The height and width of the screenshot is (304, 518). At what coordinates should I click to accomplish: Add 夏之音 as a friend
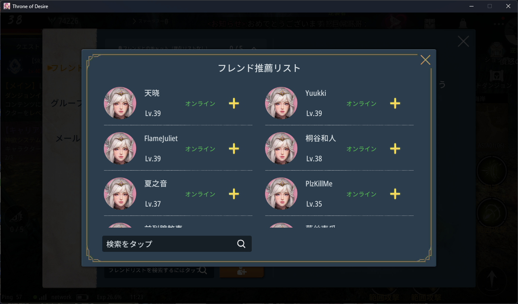[234, 194]
